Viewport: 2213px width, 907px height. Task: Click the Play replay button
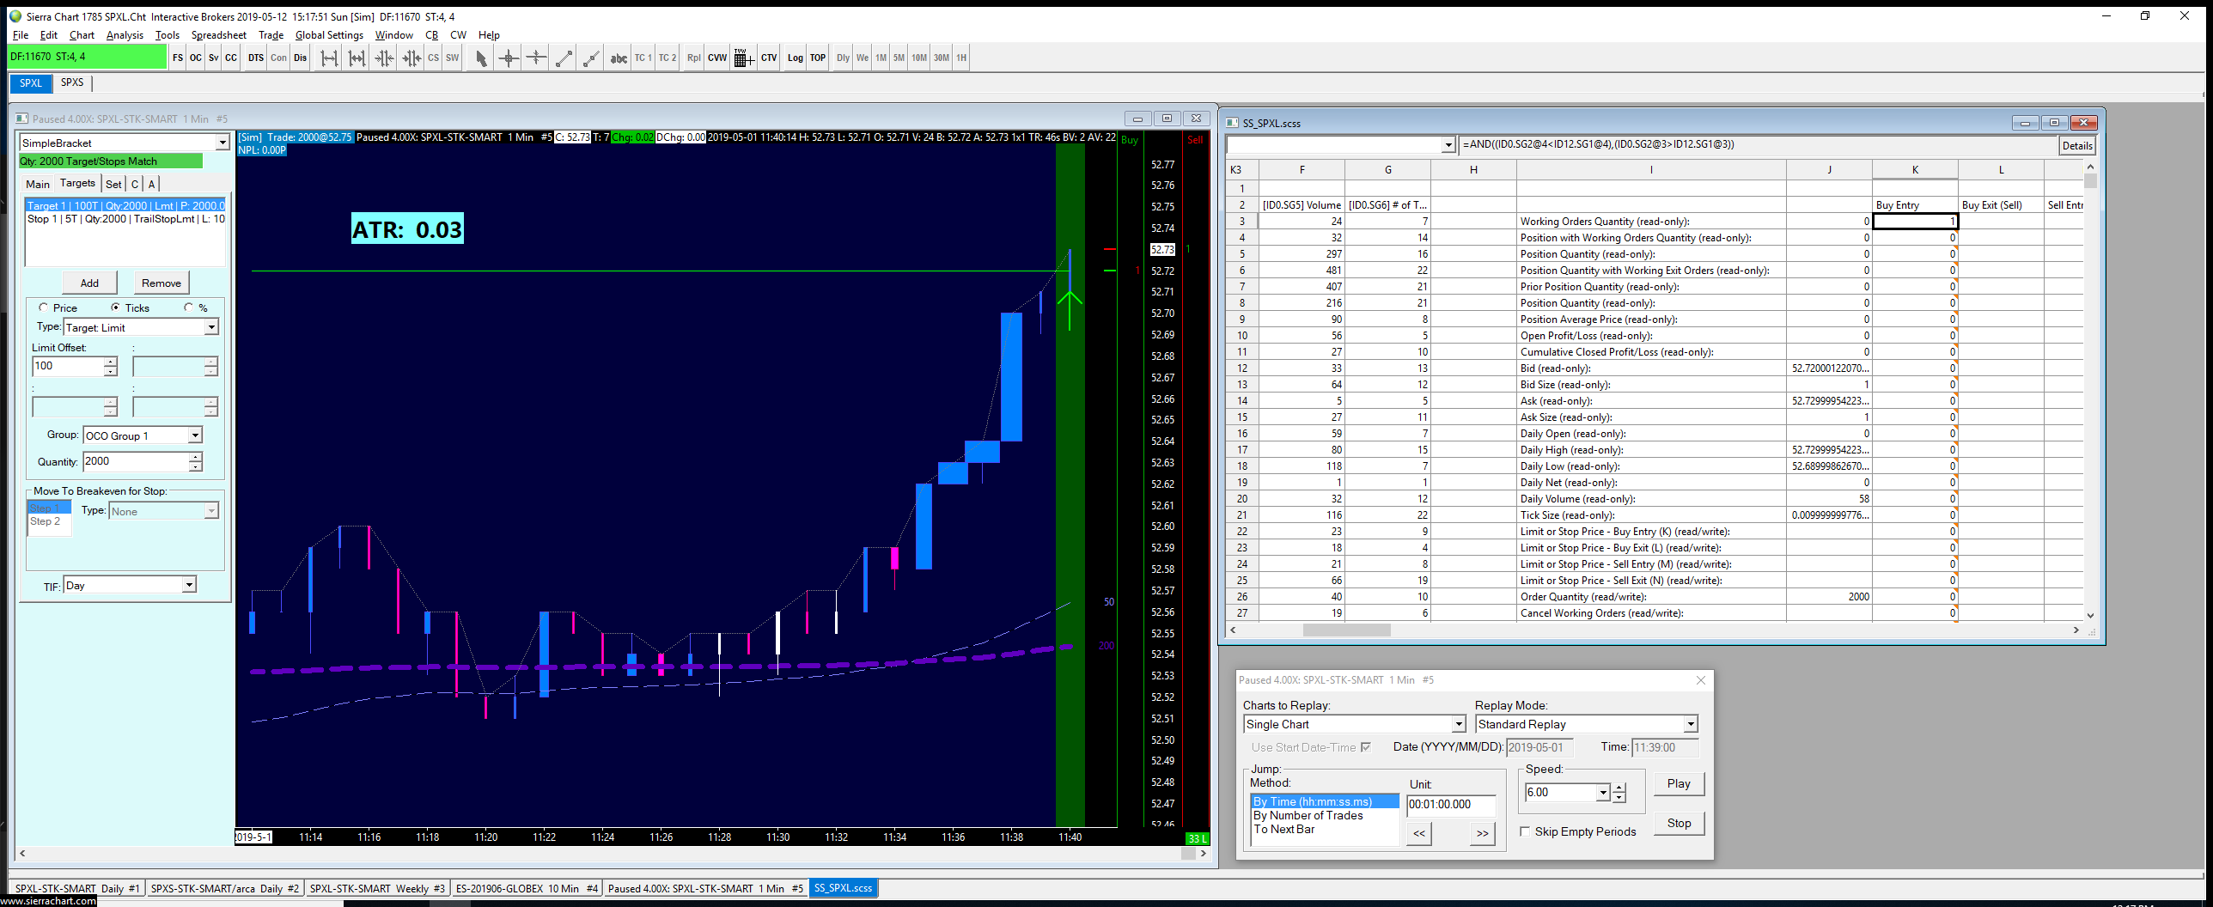(1678, 783)
